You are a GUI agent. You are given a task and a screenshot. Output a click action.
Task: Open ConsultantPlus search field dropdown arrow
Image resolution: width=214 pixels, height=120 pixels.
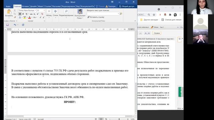118,14
